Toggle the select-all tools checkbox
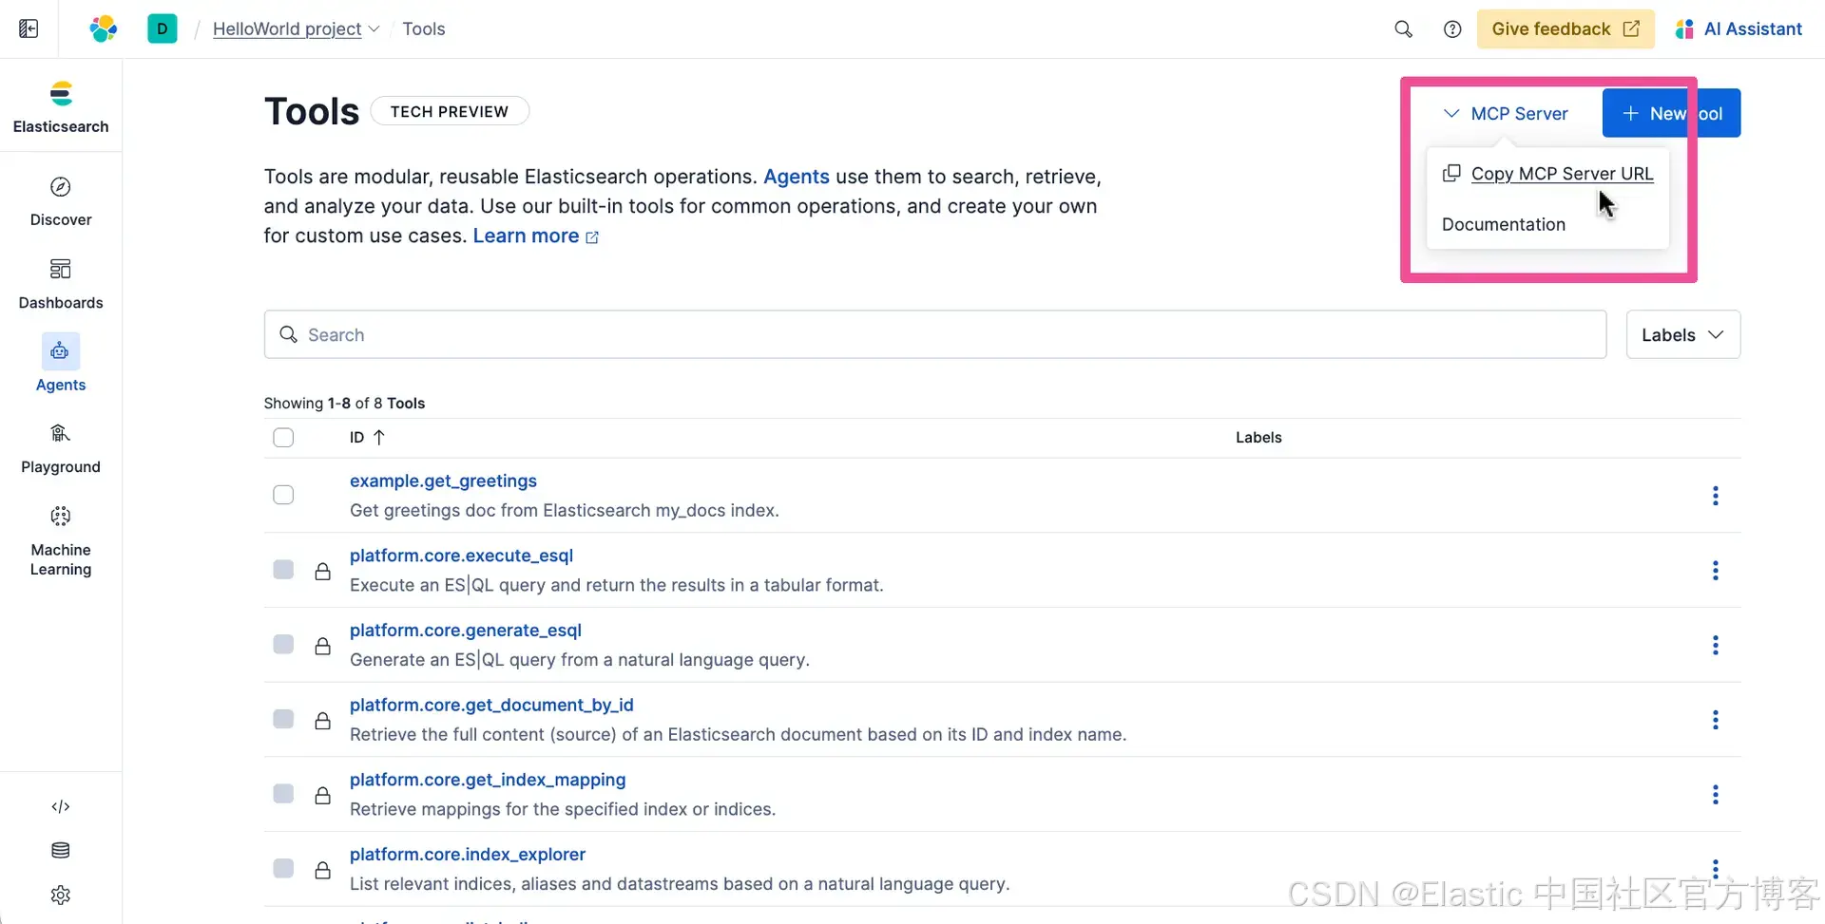Screen dimensions: 1825x924 point(283,437)
